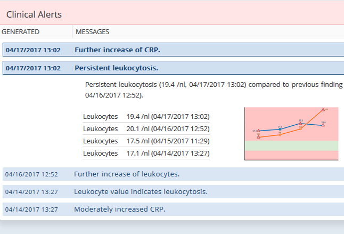Click the orange 98 CRP data point
The image size is (344, 234).
tap(280, 134)
